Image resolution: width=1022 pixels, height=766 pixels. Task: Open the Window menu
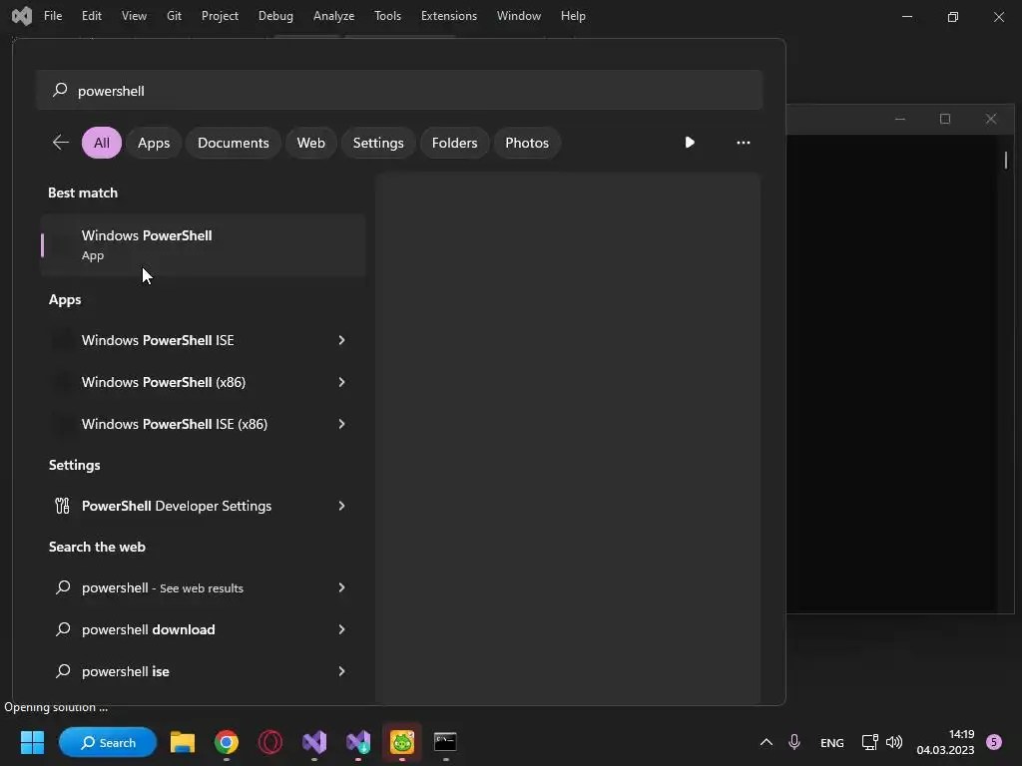pos(519,16)
